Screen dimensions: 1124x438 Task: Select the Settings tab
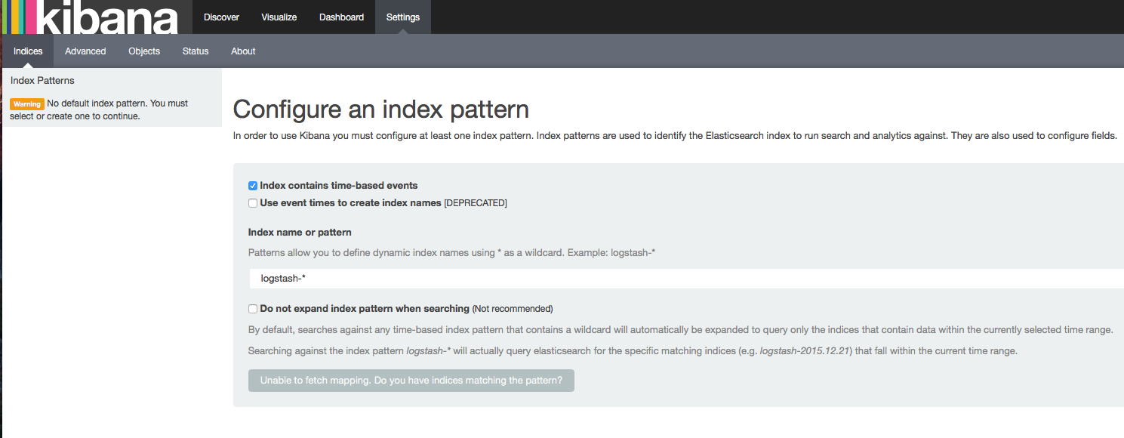point(403,17)
